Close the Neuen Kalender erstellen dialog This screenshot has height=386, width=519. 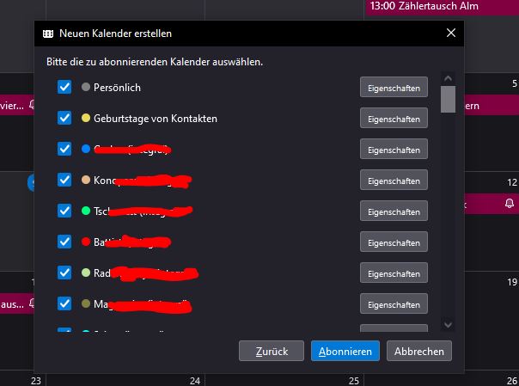click(x=451, y=33)
